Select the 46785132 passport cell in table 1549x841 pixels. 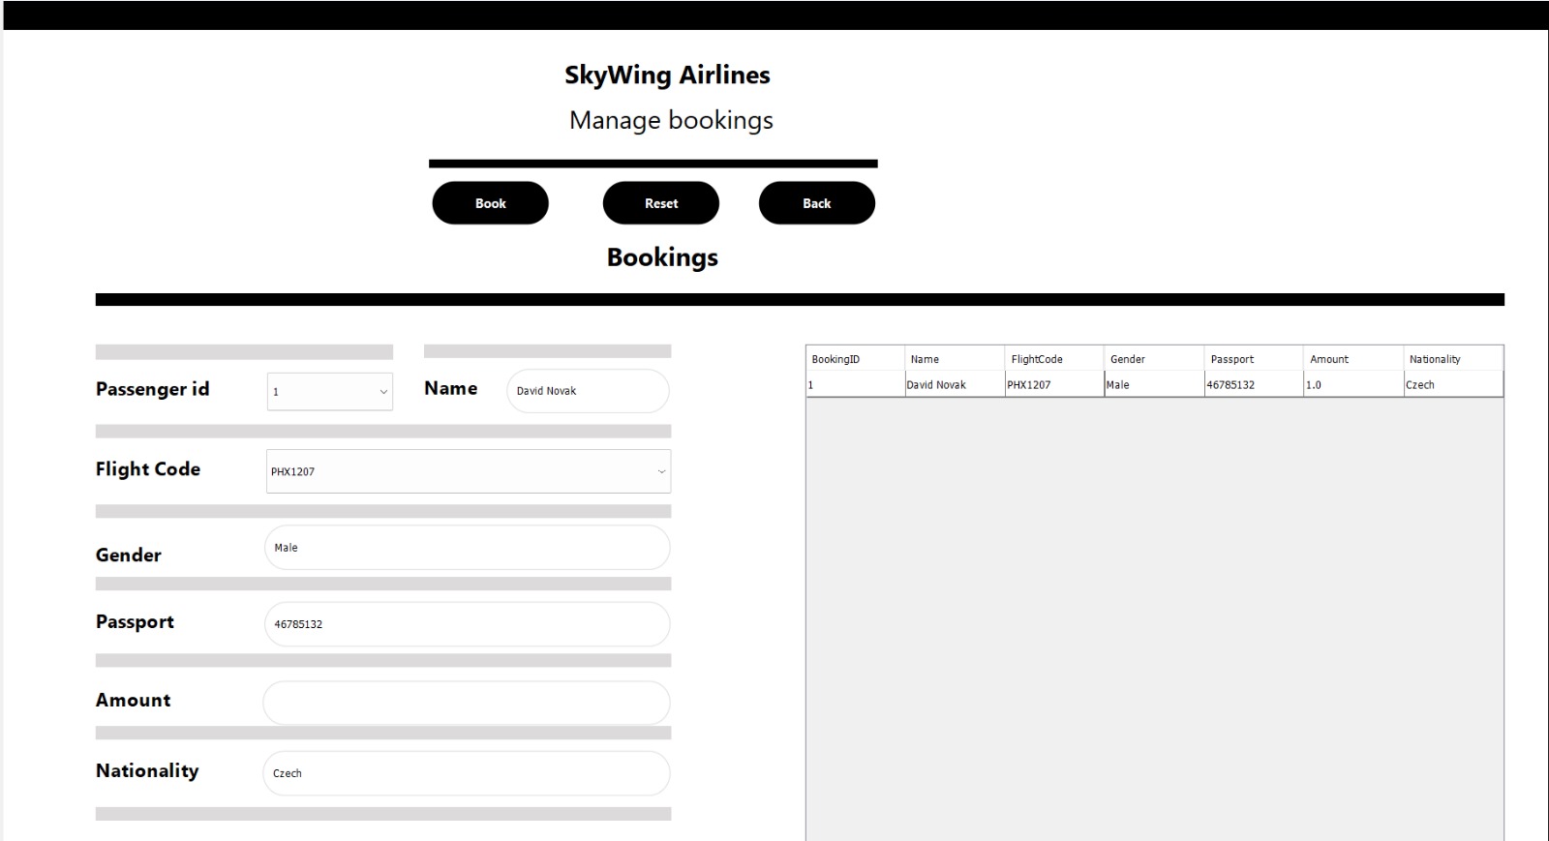[1254, 384]
